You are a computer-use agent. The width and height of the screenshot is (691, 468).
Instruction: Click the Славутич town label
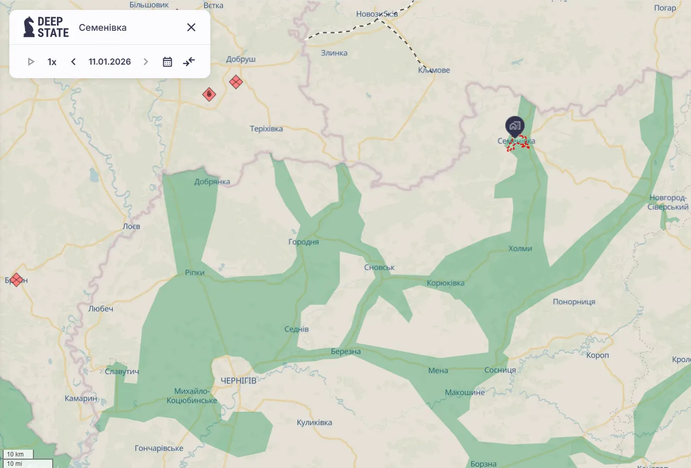pos(122,372)
